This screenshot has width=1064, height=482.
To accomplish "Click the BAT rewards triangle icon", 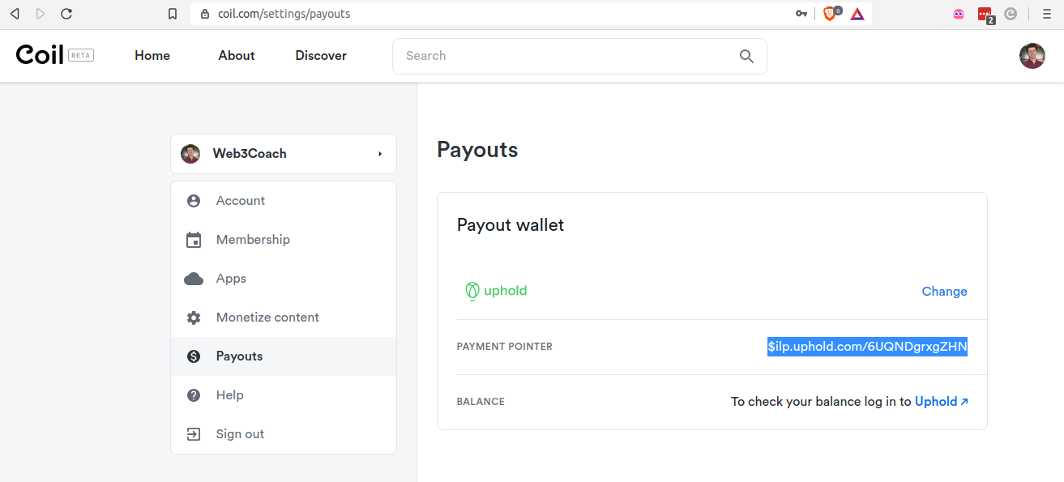I will tap(857, 14).
